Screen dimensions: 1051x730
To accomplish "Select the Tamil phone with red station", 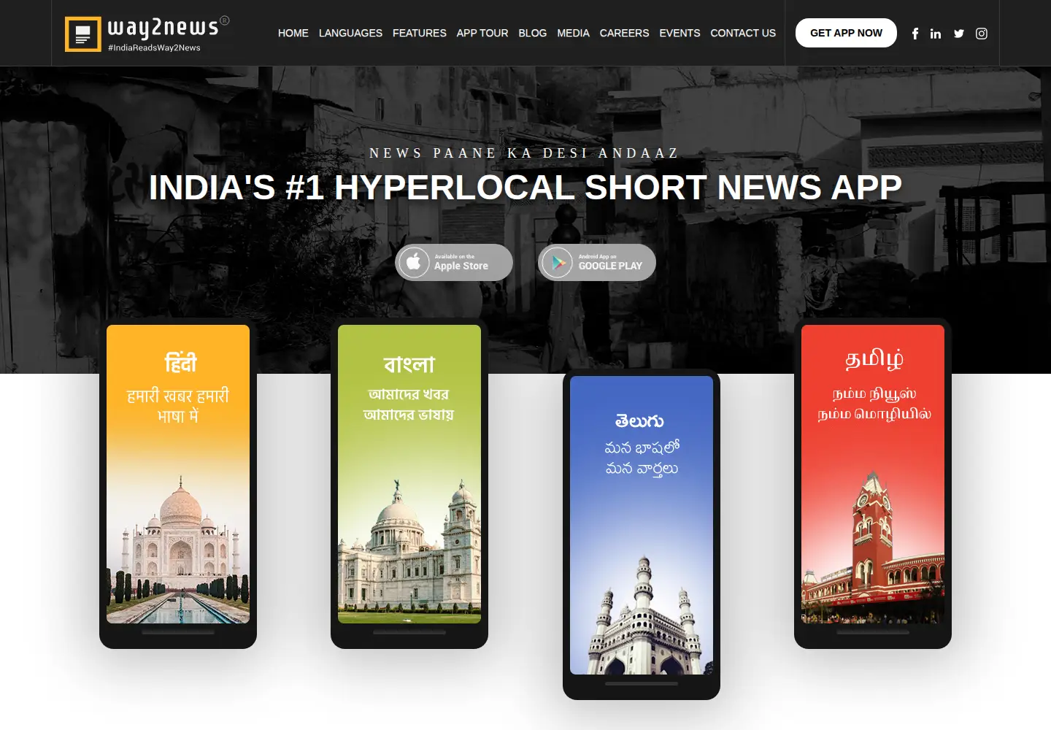I will (873, 483).
